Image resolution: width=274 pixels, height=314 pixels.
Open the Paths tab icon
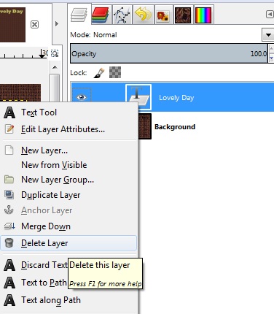point(122,15)
